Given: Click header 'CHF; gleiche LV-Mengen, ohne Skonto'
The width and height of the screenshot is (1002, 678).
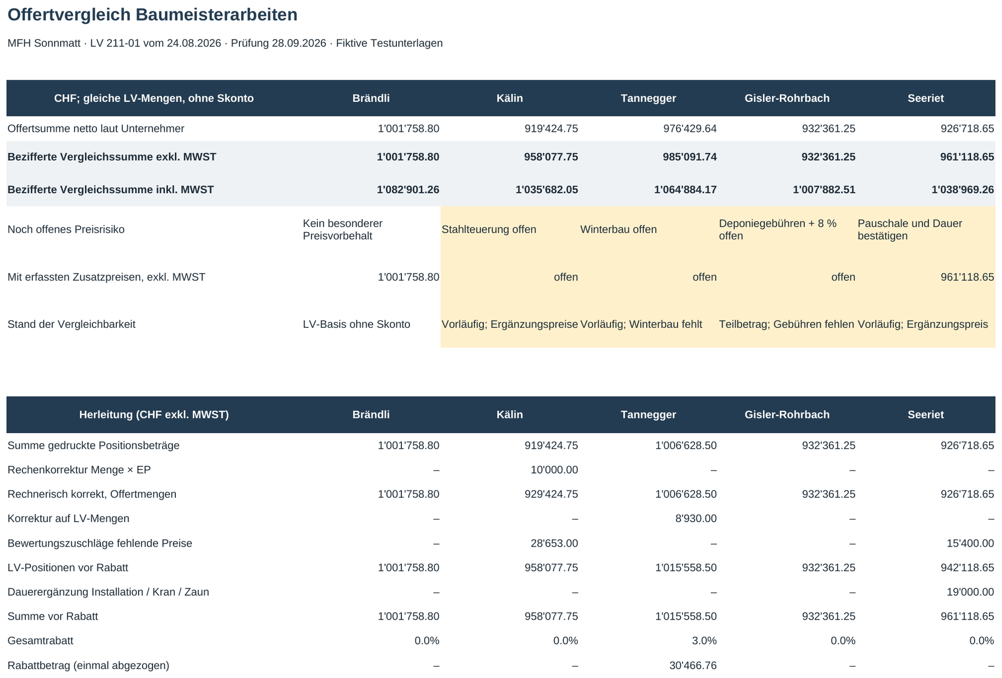Looking at the screenshot, I should [154, 99].
